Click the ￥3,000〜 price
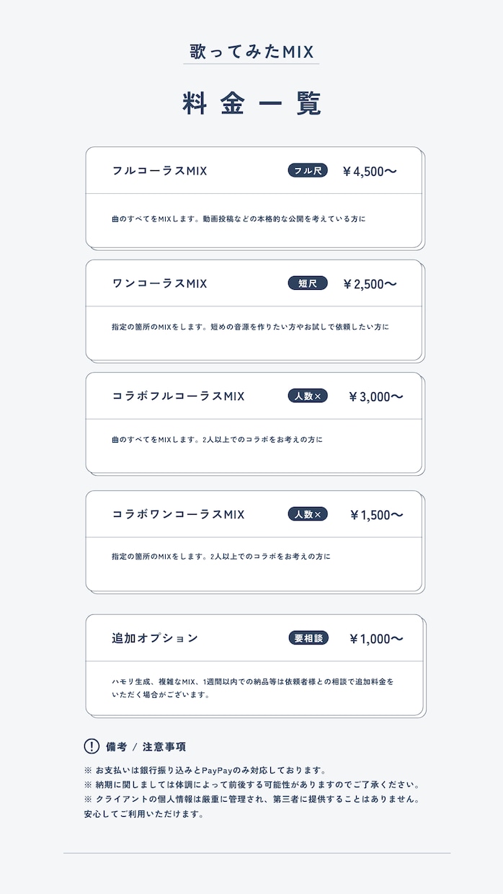Image resolution: width=503 pixels, height=894 pixels. pos(375,397)
